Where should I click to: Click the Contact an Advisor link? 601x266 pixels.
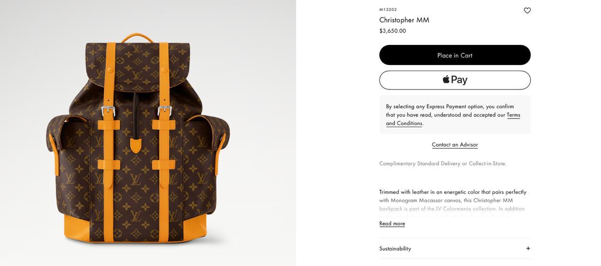point(455,145)
